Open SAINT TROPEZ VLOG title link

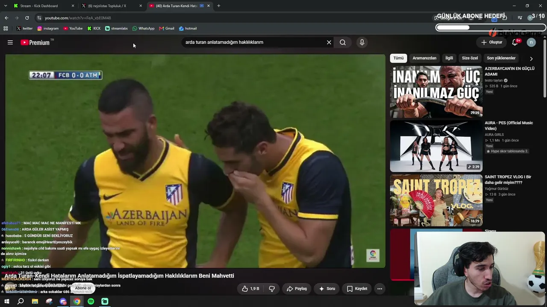click(x=508, y=180)
